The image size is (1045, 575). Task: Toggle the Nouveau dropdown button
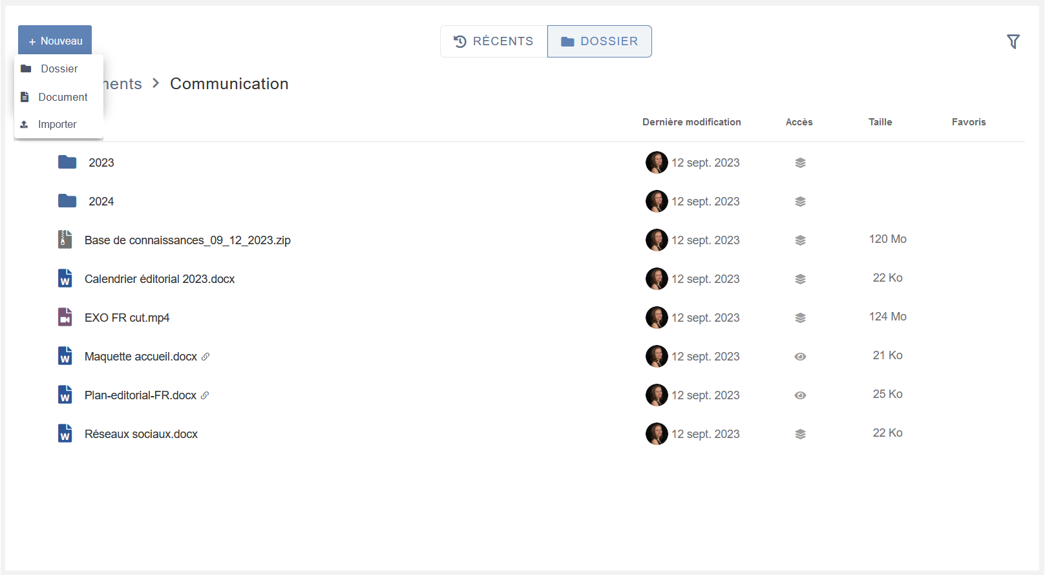click(x=55, y=41)
